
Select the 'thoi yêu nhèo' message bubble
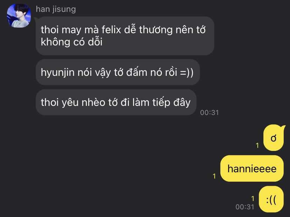(x=116, y=102)
